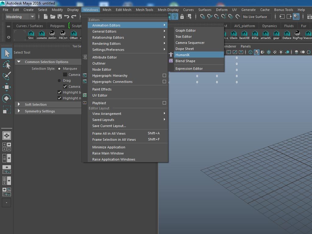
Task: Activate the Paint Selection tool
Action: pos(7,76)
